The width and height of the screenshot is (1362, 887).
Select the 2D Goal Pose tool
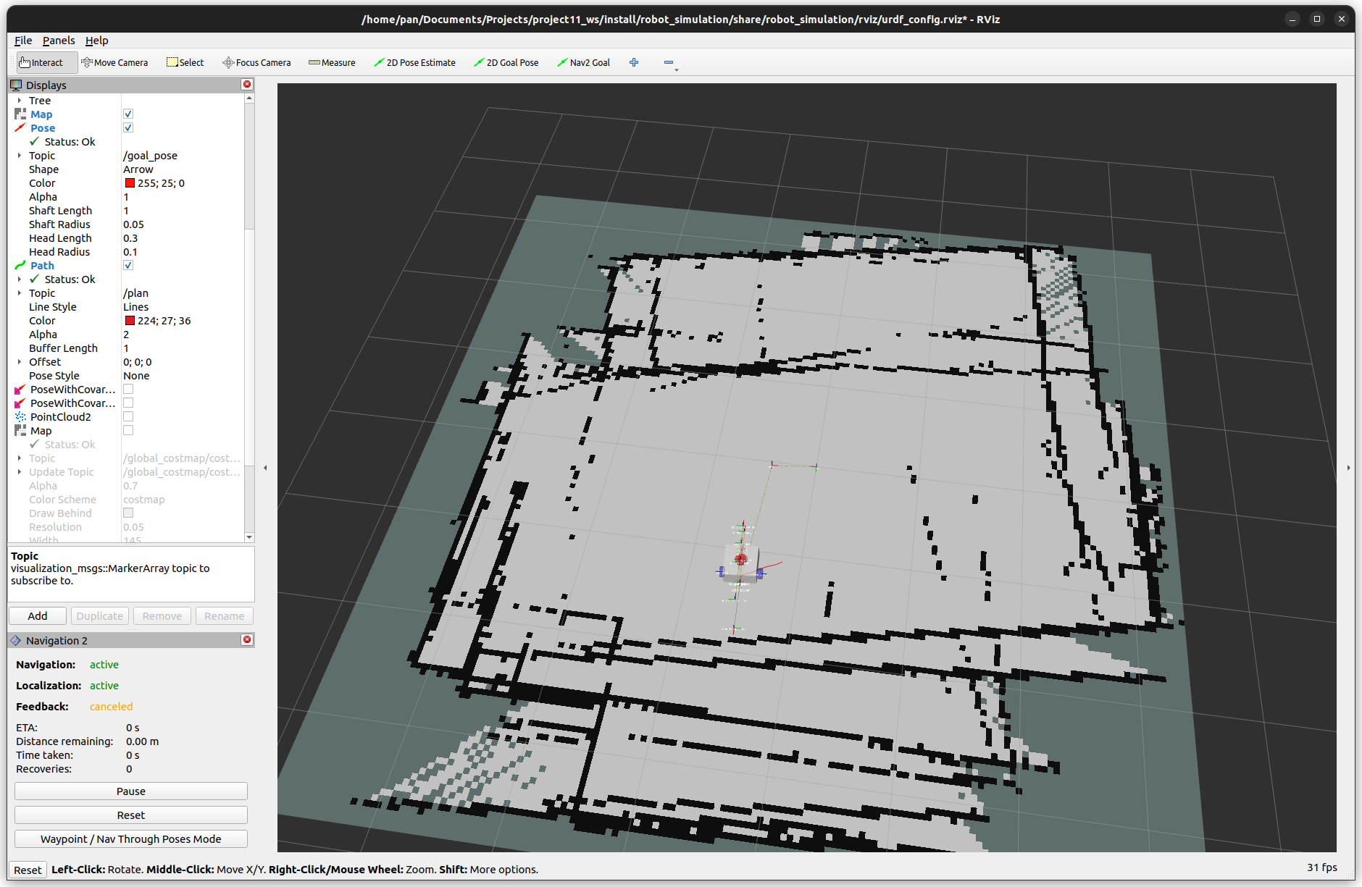[x=506, y=62]
